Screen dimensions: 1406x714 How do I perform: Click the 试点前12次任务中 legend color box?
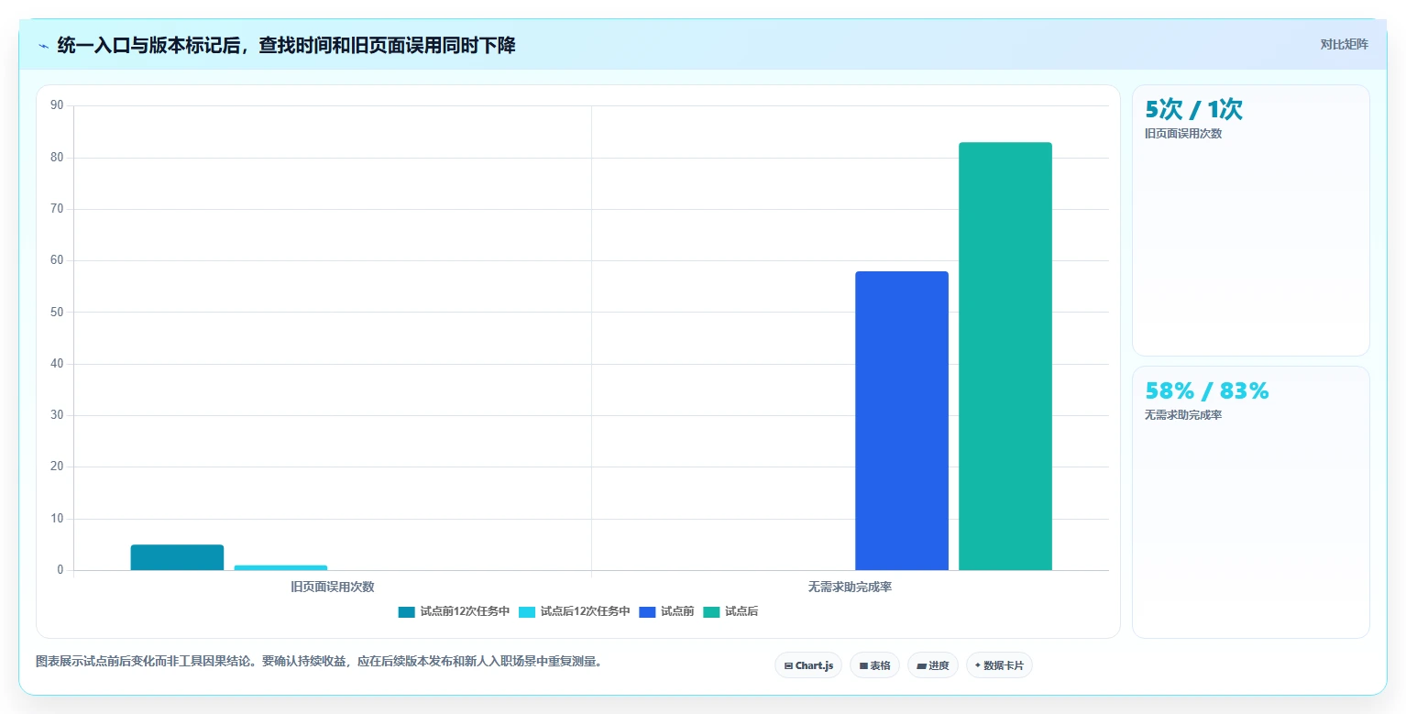[406, 611]
